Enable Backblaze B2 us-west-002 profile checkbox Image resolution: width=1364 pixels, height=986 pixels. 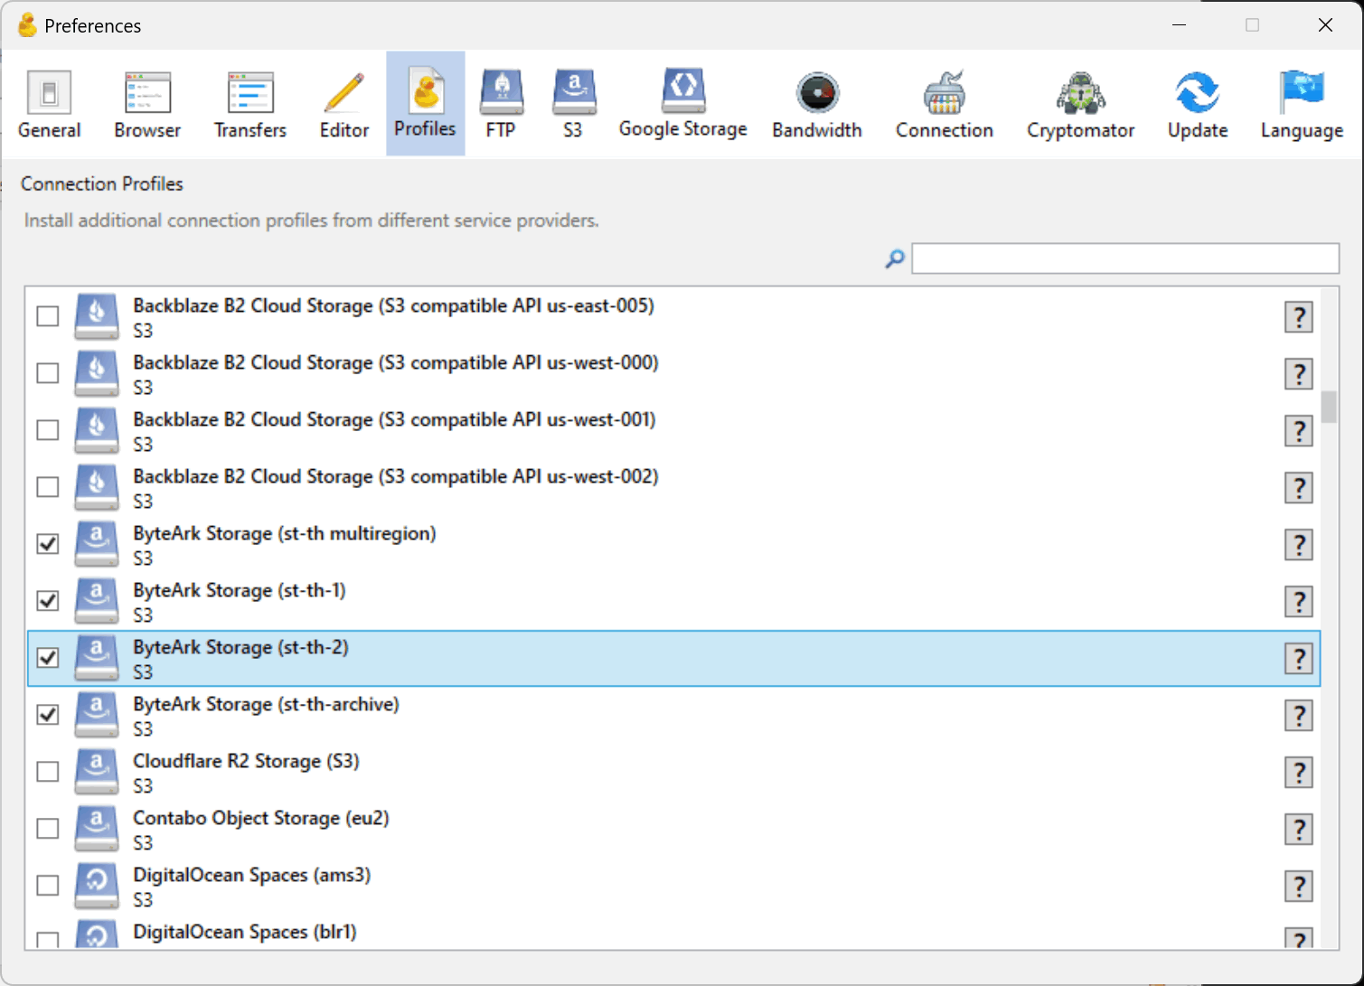(48, 487)
